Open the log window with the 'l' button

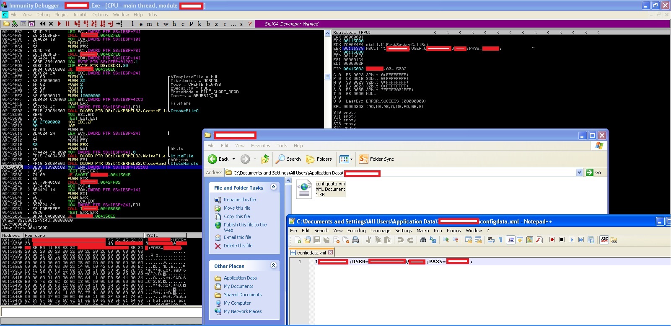click(132, 24)
